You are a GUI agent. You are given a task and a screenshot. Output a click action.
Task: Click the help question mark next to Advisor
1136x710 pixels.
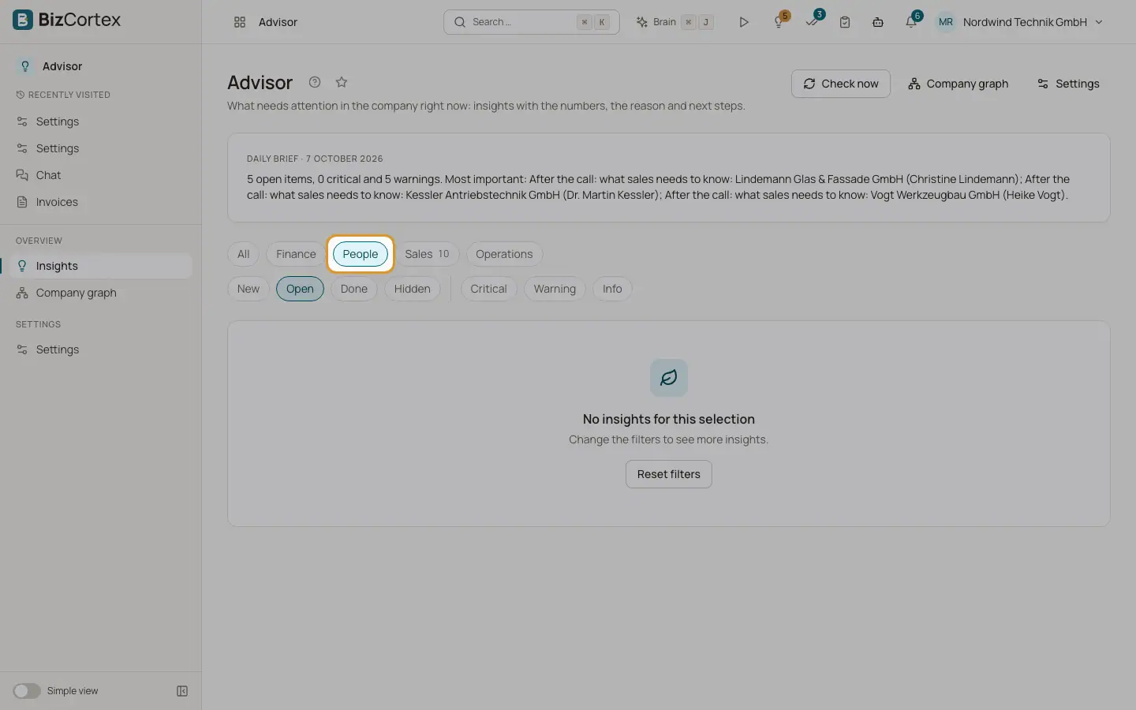[315, 82]
